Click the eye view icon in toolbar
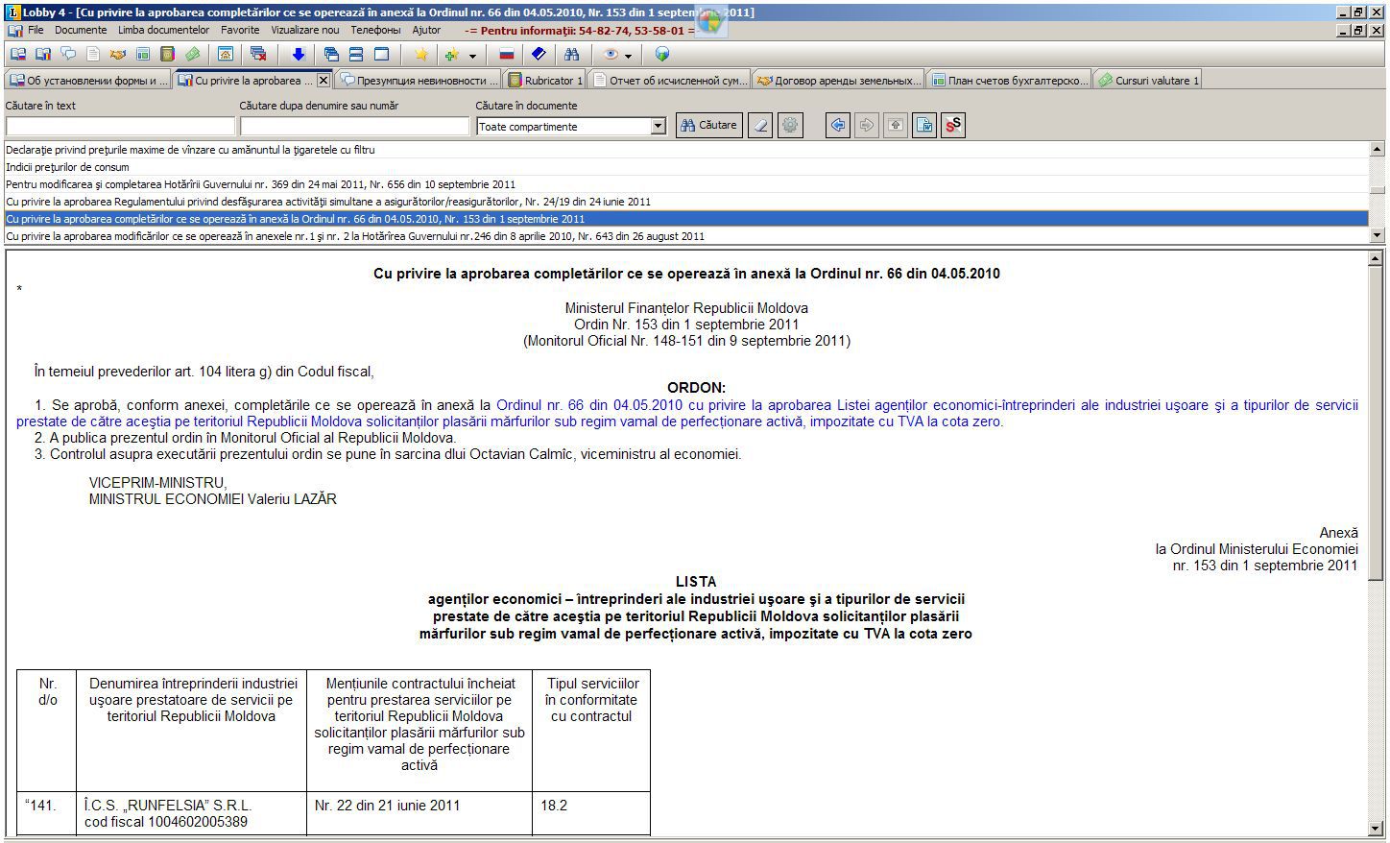The height and width of the screenshot is (843, 1390). point(611,55)
